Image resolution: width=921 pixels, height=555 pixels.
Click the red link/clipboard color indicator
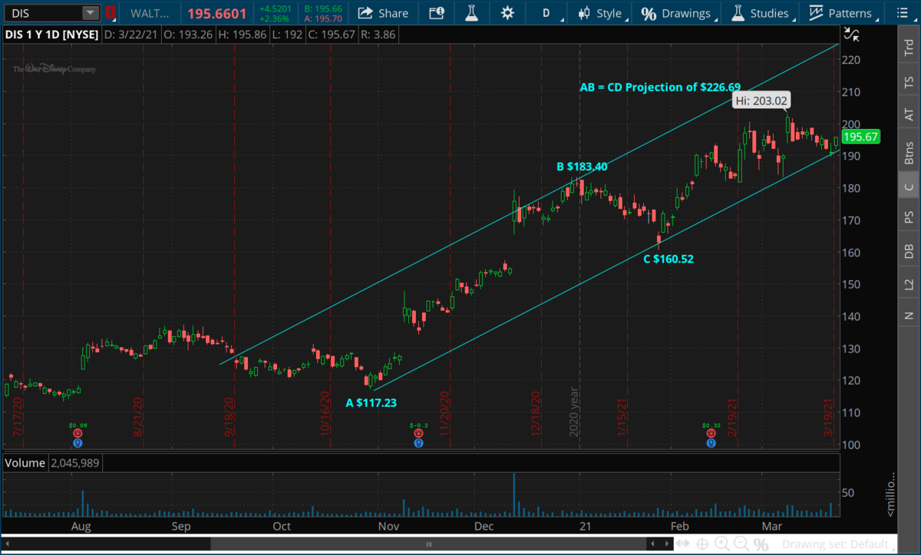110,13
